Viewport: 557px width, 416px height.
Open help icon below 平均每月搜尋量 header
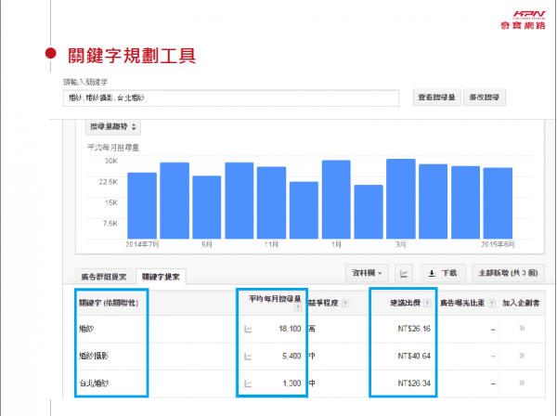tap(298, 307)
